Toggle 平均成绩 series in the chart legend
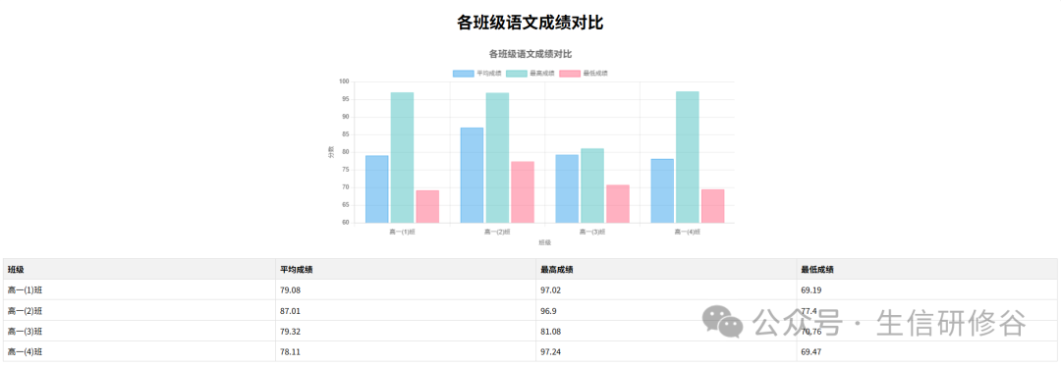 [477, 73]
